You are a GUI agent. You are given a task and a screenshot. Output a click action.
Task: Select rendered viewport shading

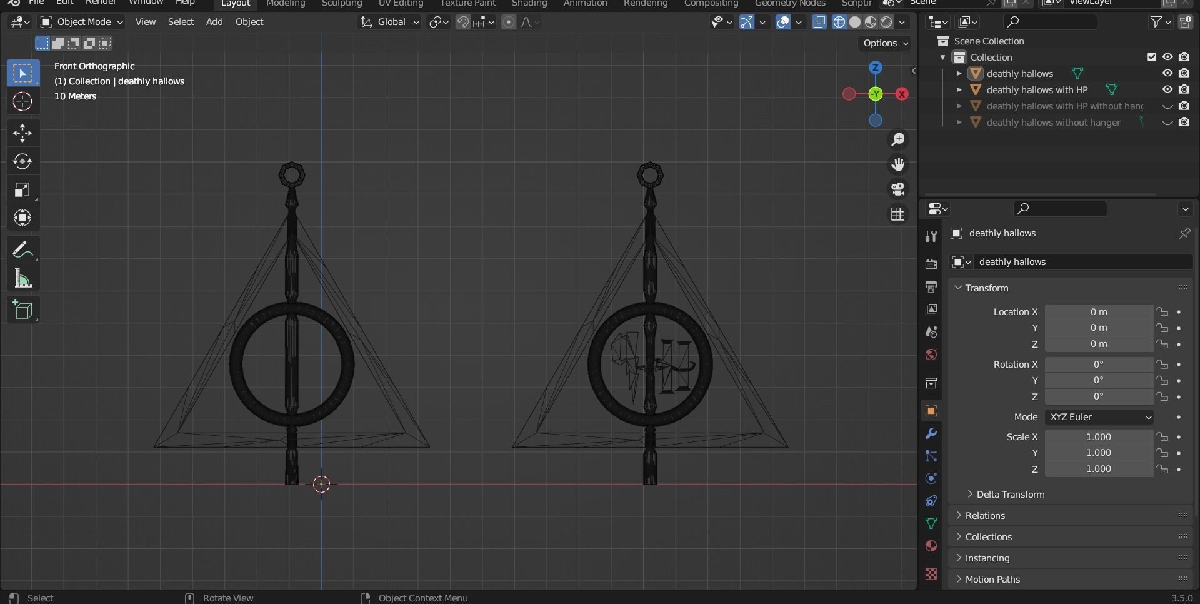tap(886, 22)
